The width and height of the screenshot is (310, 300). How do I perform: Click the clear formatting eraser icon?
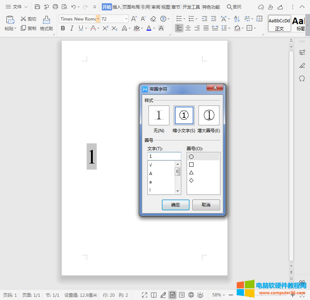[153, 19]
